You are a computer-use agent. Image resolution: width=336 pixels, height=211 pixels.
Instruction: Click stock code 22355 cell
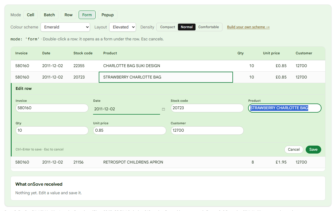[x=84, y=66]
